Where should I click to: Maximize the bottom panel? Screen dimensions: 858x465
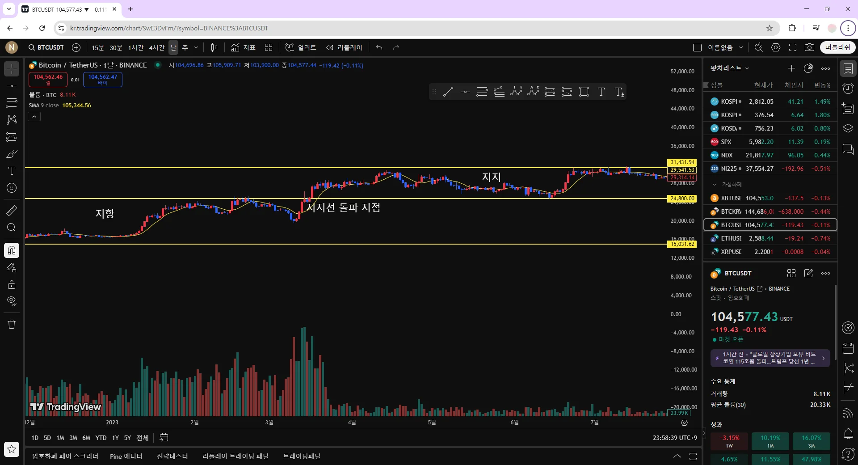[693, 457]
